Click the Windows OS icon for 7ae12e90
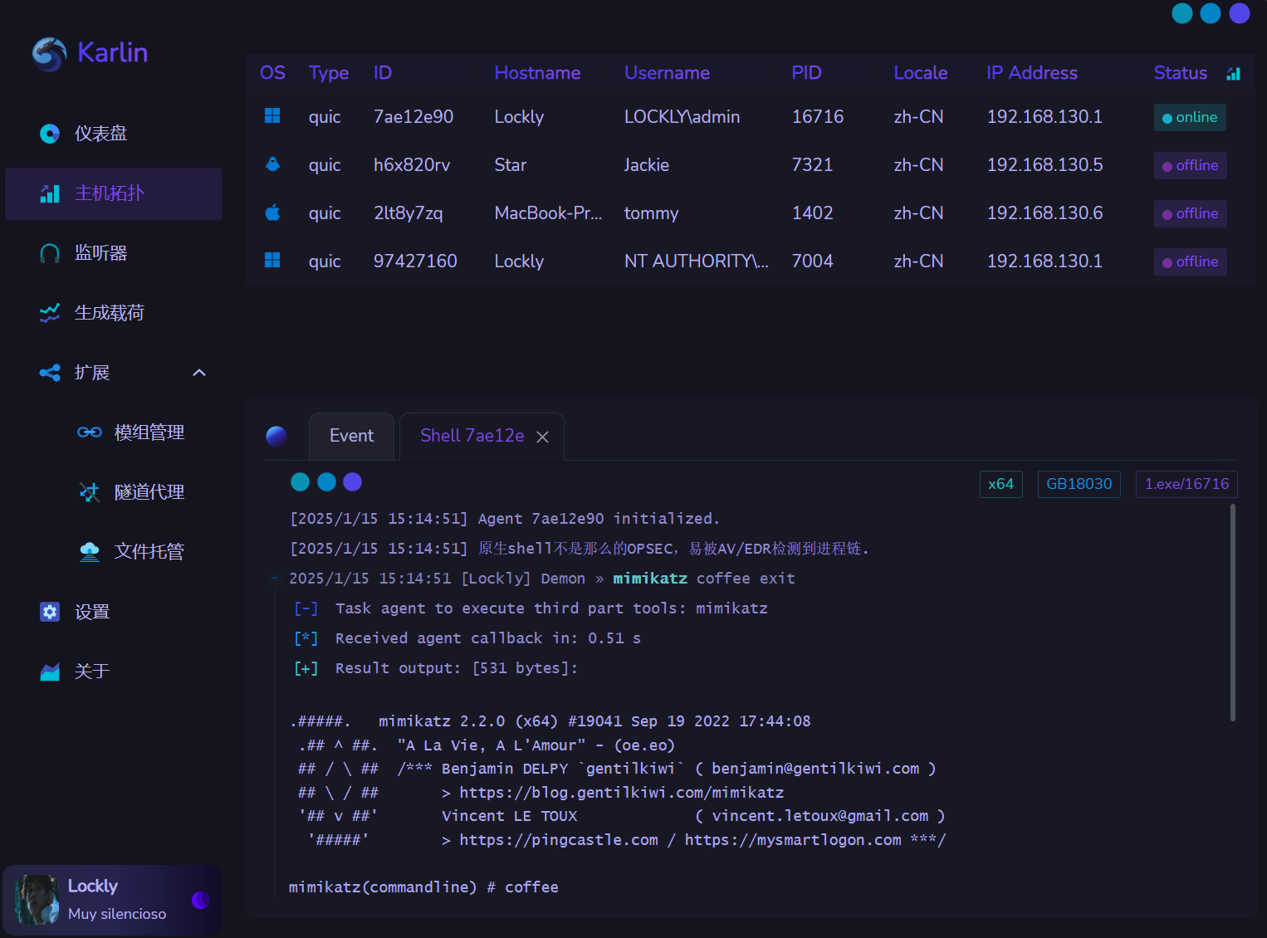1267x938 pixels. (272, 116)
